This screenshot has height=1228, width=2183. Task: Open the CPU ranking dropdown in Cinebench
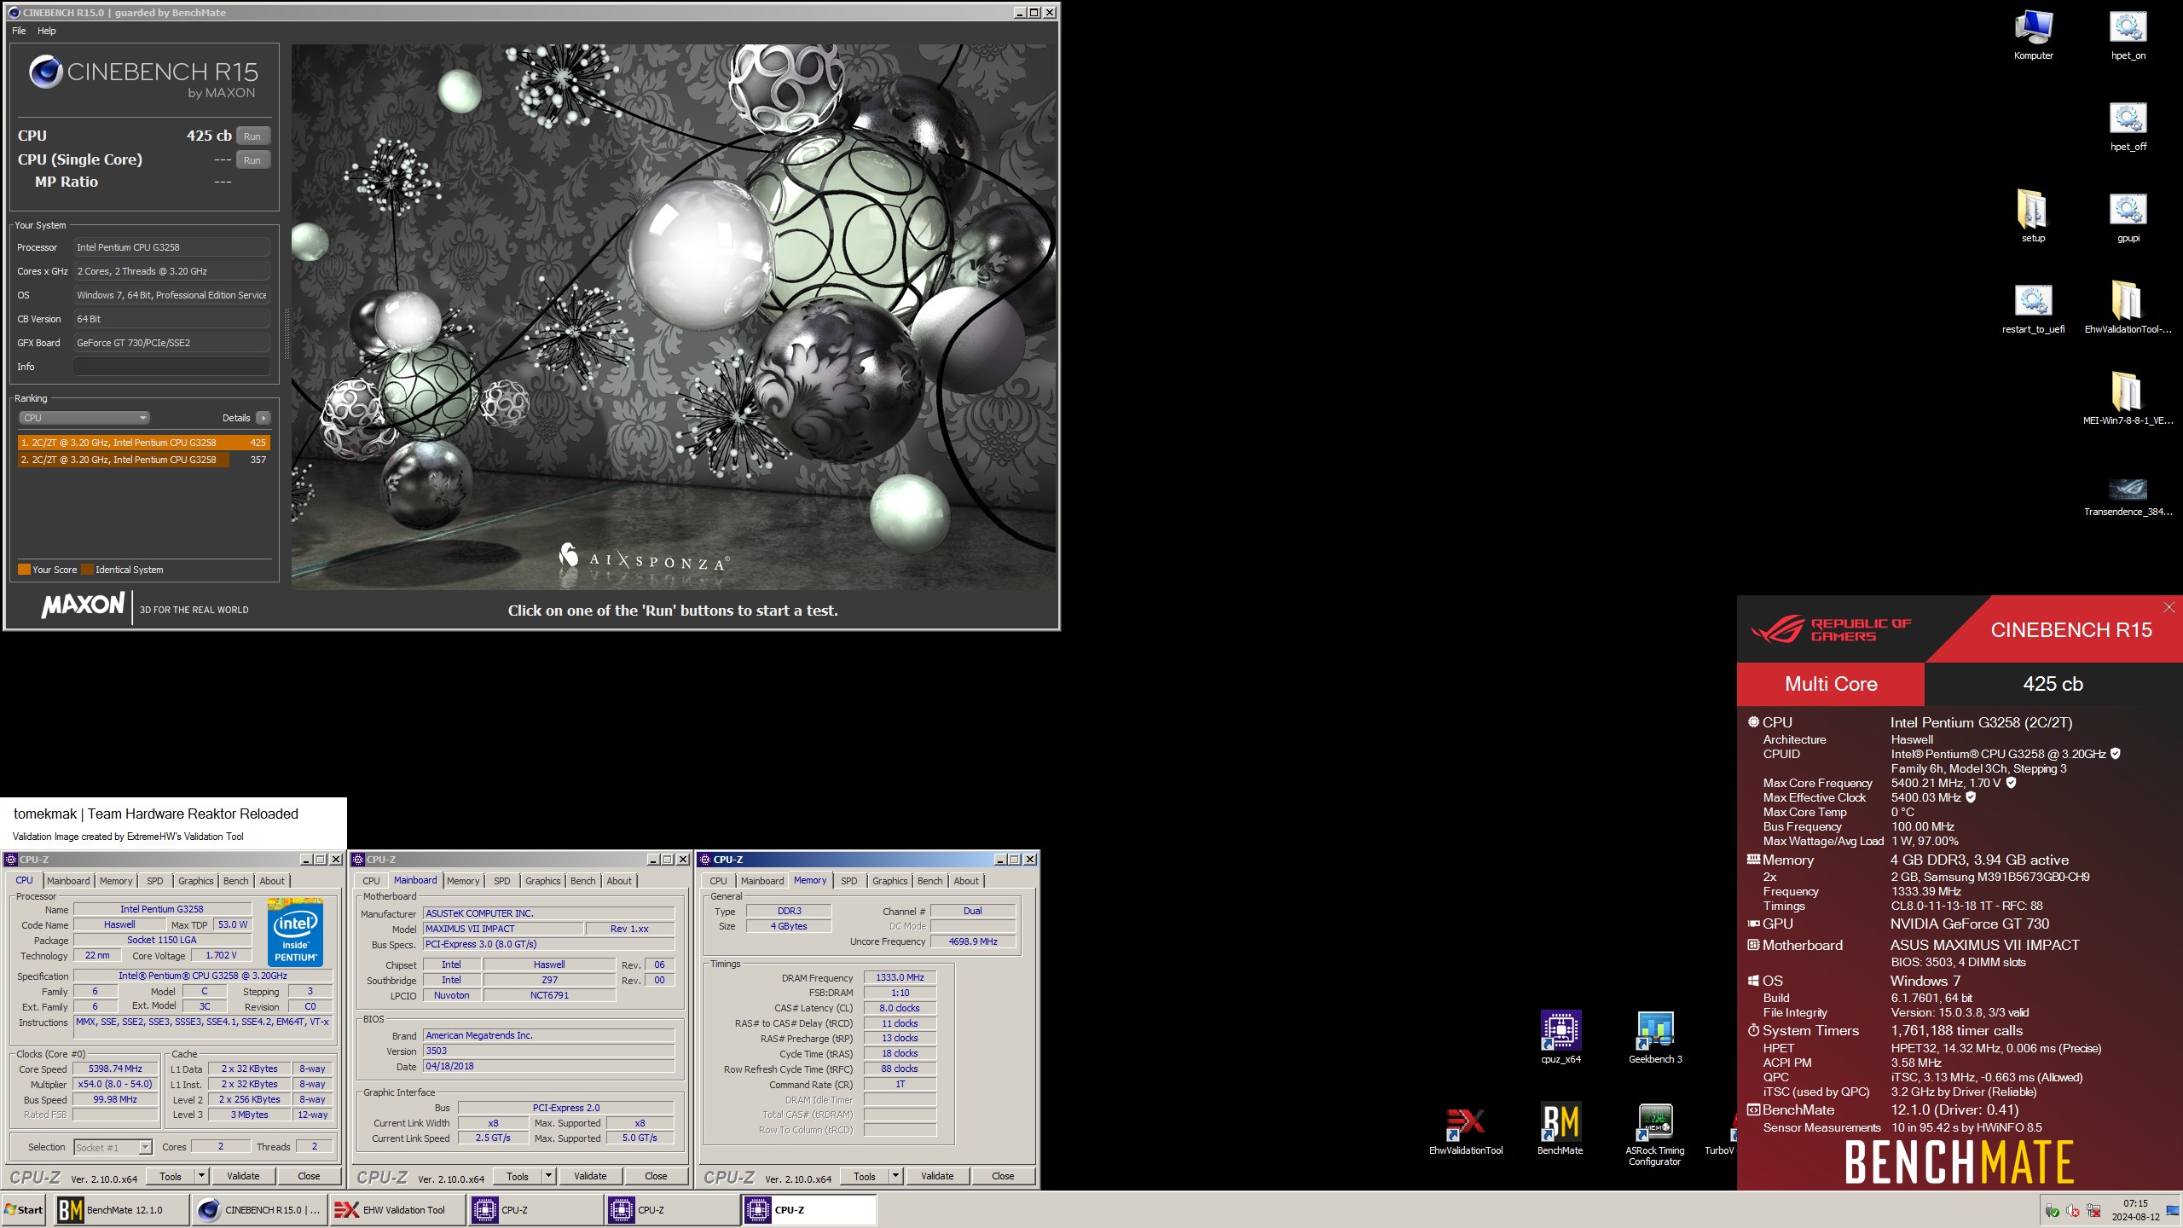point(84,418)
